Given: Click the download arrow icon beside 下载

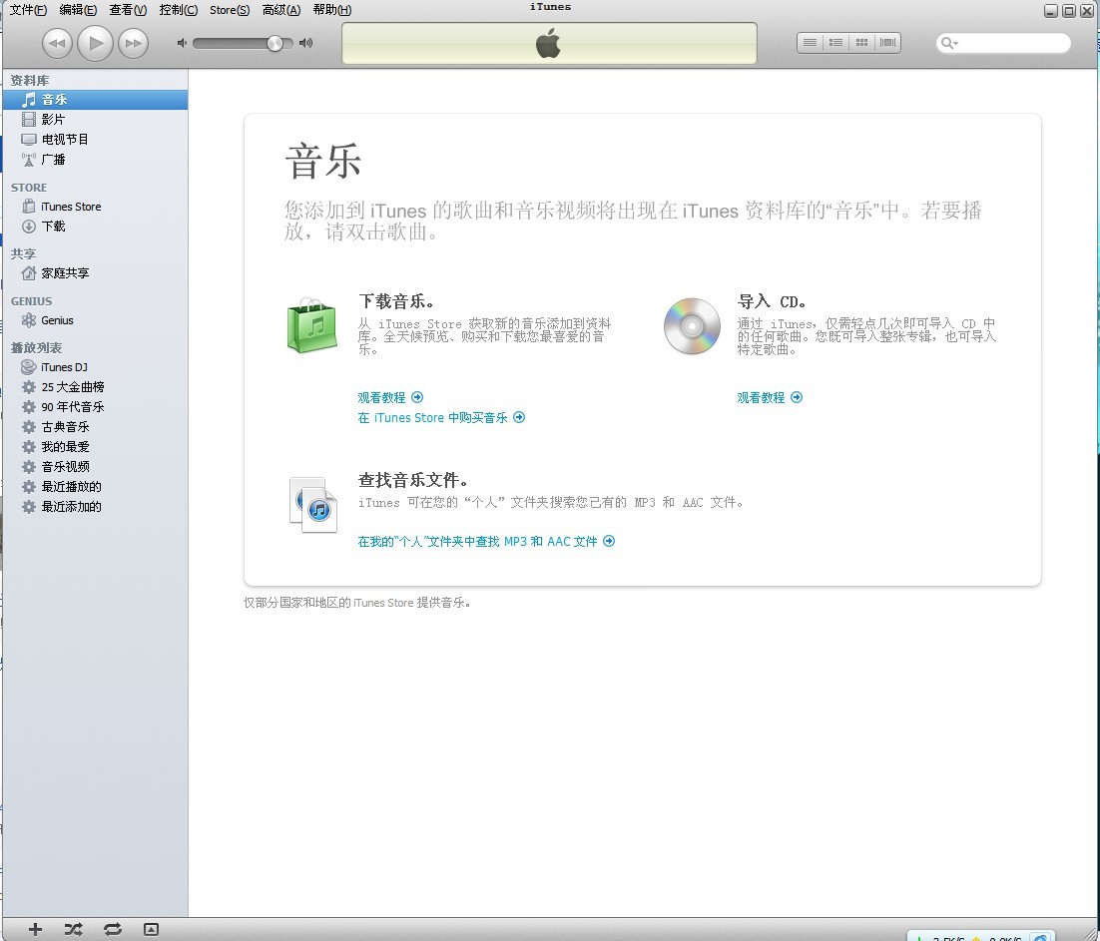Looking at the screenshot, I should coord(29,227).
